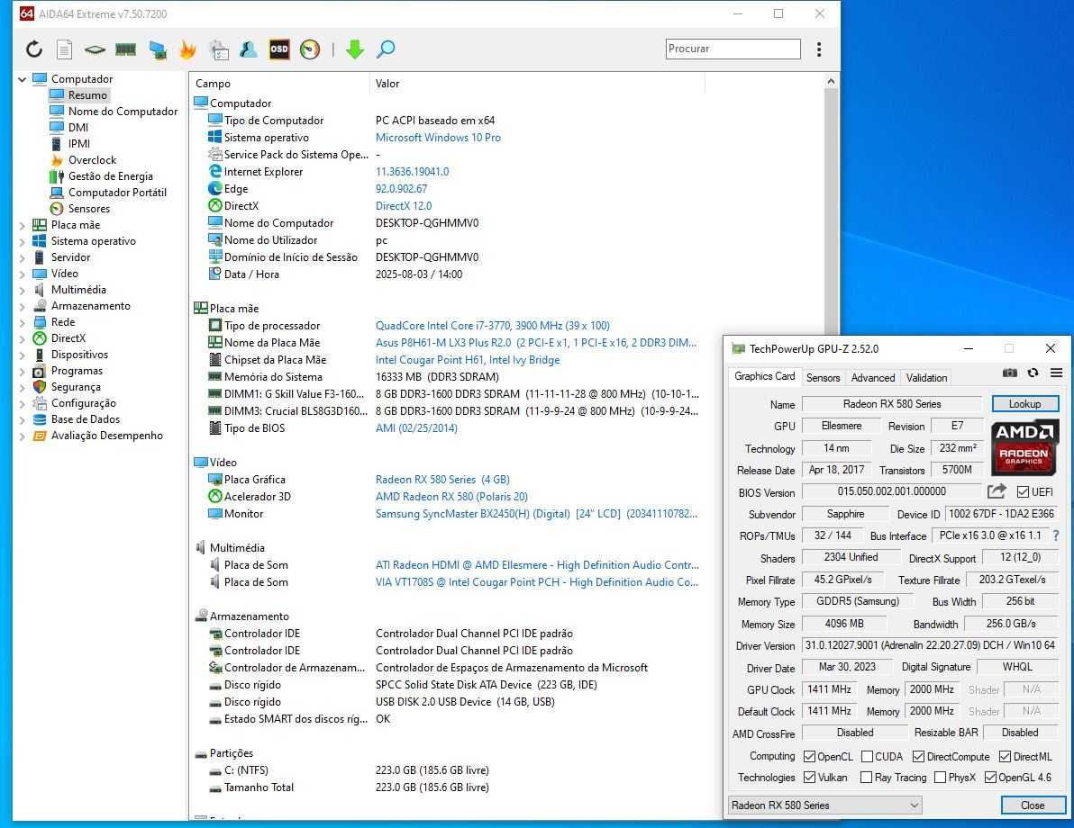Open the DirectX 12.0 link
The width and height of the screenshot is (1074, 828).
(x=404, y=206)
